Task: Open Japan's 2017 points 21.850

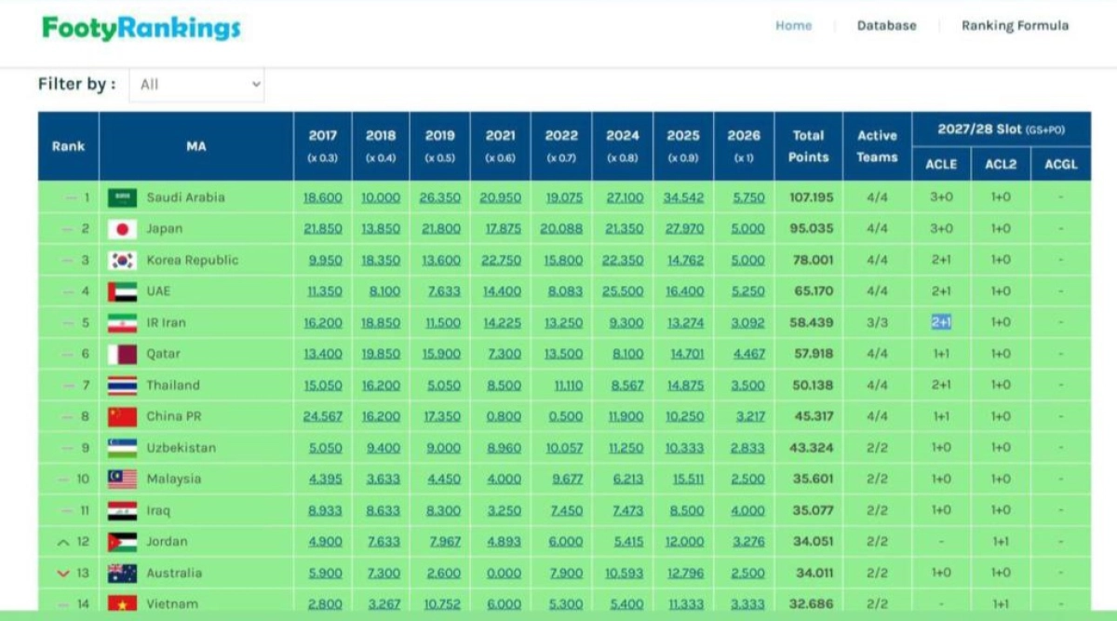Action: point(323,229)
